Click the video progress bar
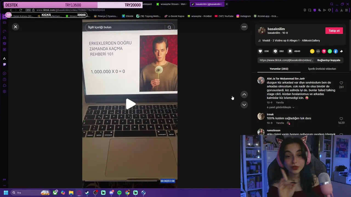Screen dimensions: 351x197 pos(121,181)
